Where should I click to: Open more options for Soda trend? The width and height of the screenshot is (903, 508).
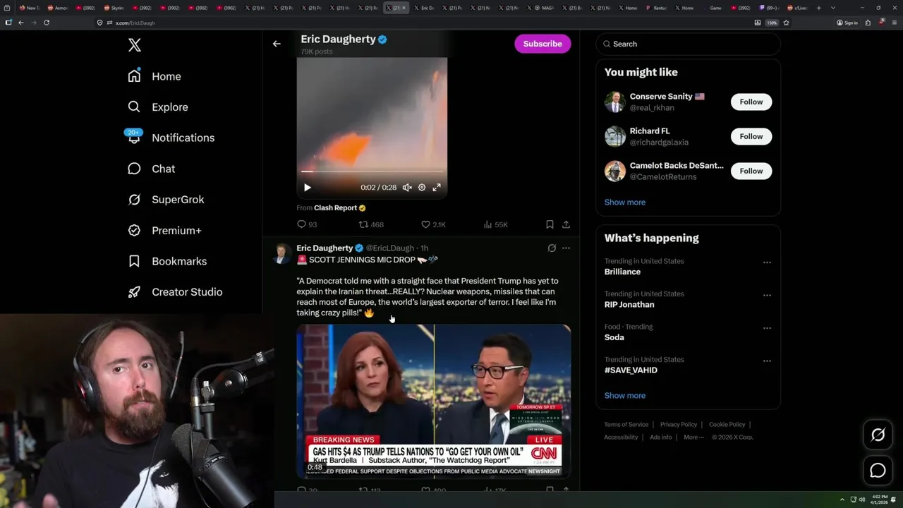767,328
